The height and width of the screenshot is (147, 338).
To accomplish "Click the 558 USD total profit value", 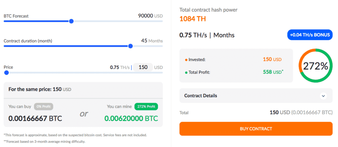I will click(x=273, y=72).
